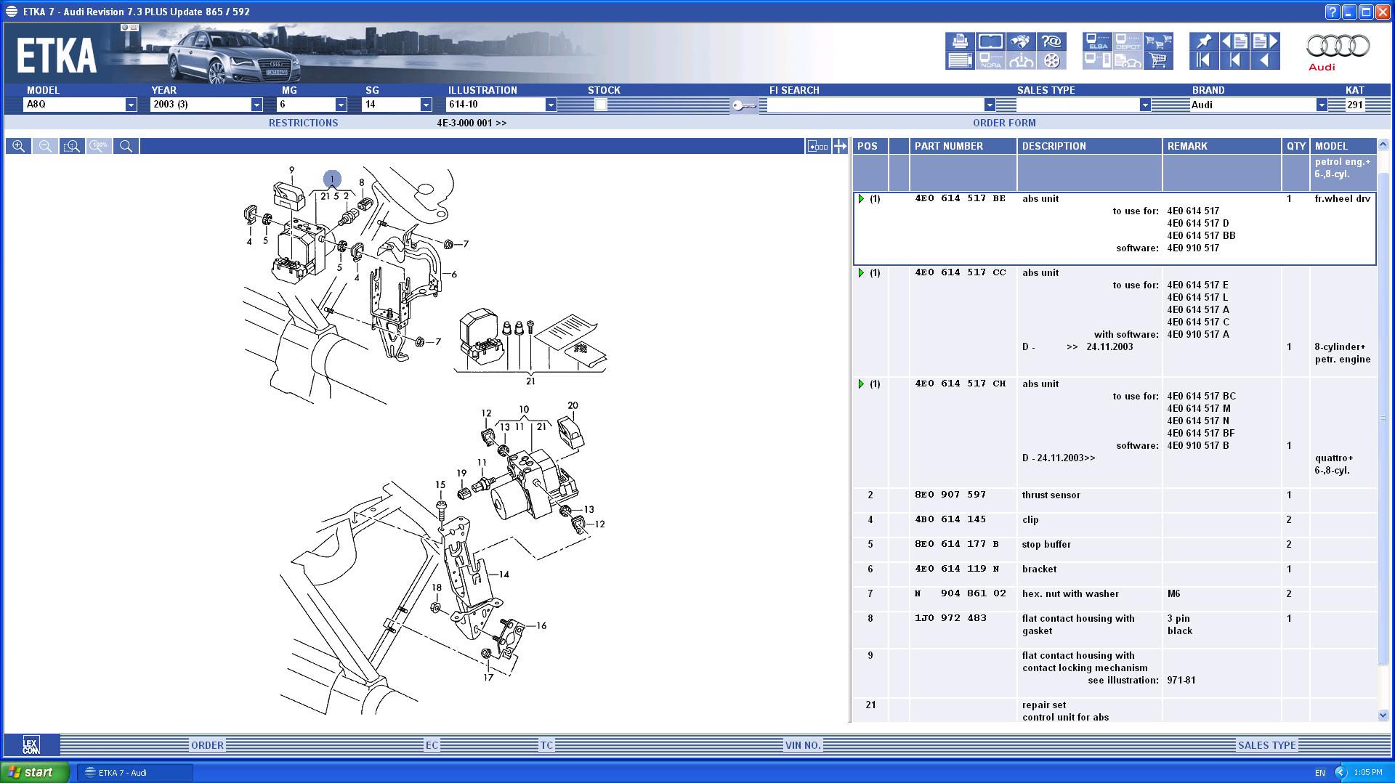Viewport: 1395px width, 783px height.
Task: Click ORDER in the bottom bar
Action: tap(207, 745)
